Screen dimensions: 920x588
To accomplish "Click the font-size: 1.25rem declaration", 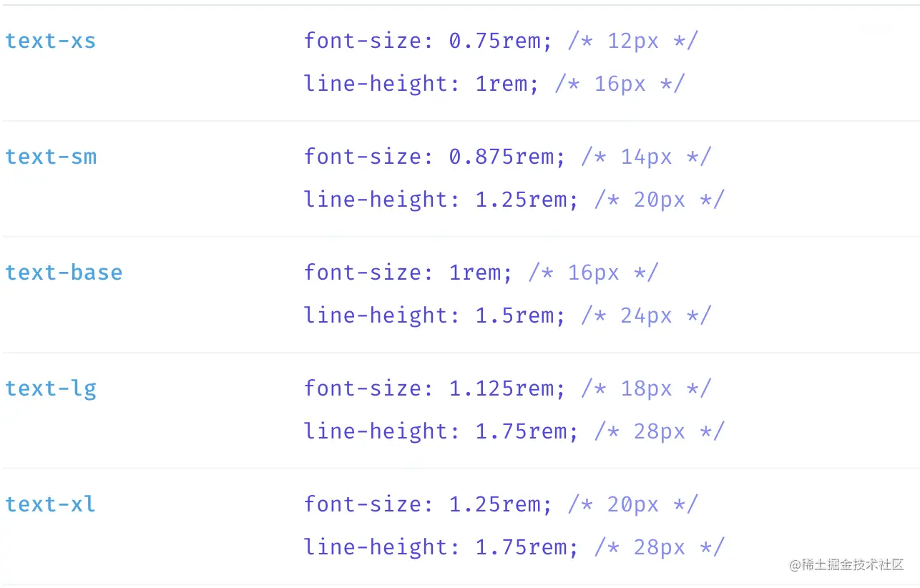I will point(428,504).
